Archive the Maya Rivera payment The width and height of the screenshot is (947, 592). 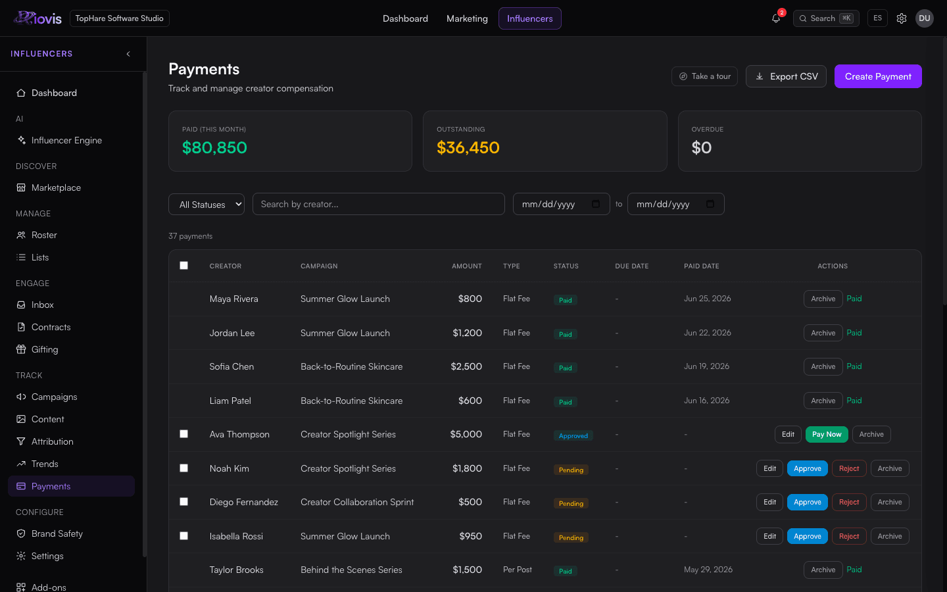tap(823, 299)
